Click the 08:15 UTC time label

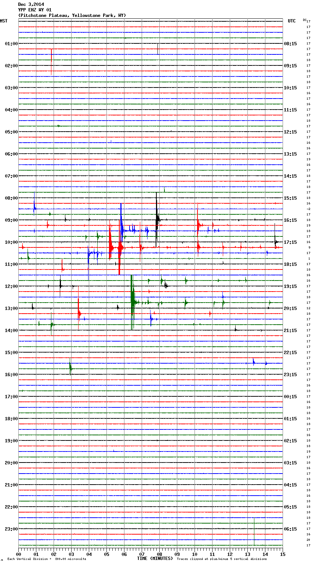290,44
